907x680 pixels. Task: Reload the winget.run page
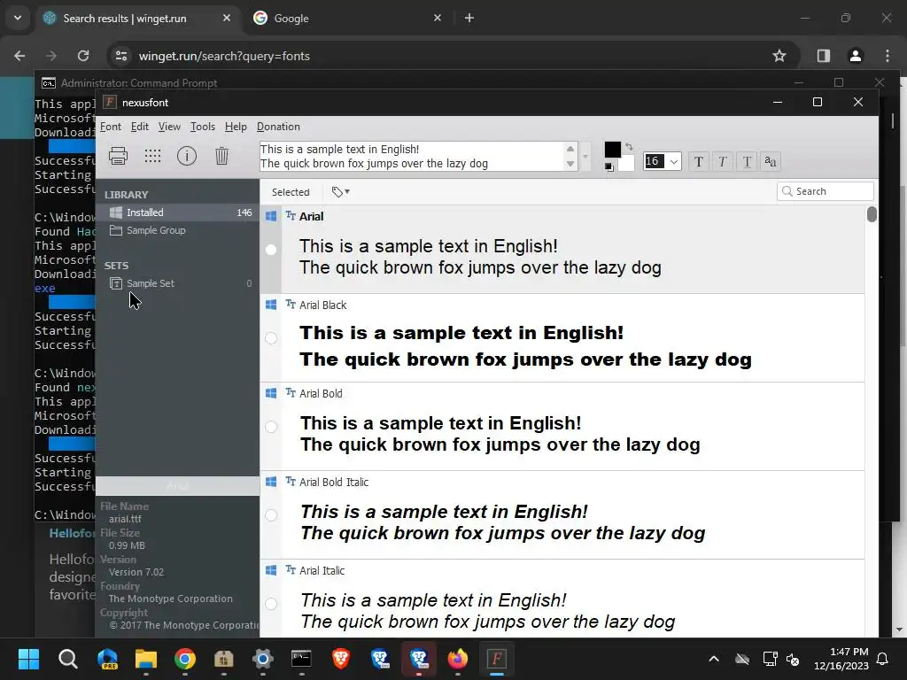pos(83,56)
